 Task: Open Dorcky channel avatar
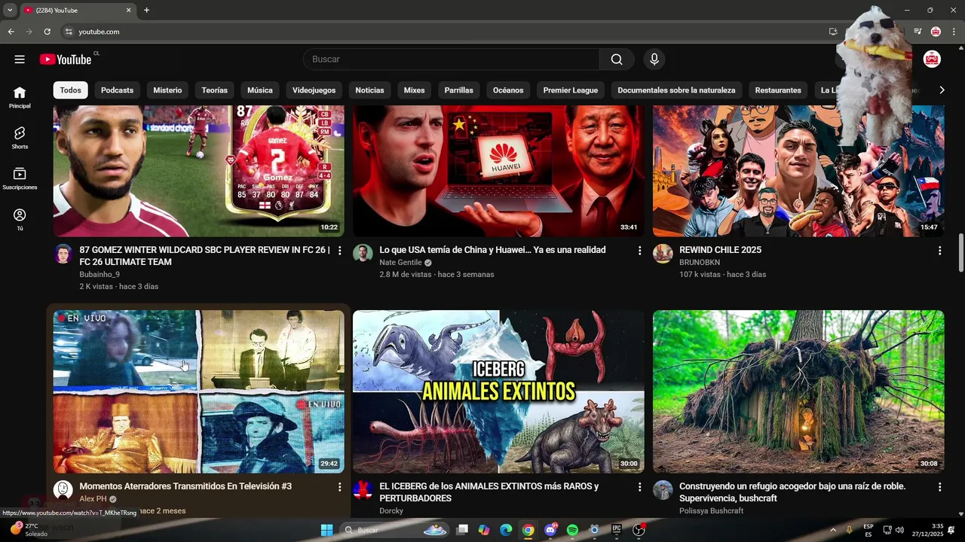click(363, 490)
